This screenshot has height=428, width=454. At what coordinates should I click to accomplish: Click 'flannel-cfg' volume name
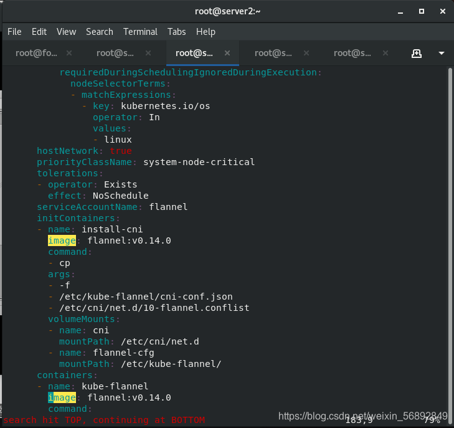pos(123,353)
